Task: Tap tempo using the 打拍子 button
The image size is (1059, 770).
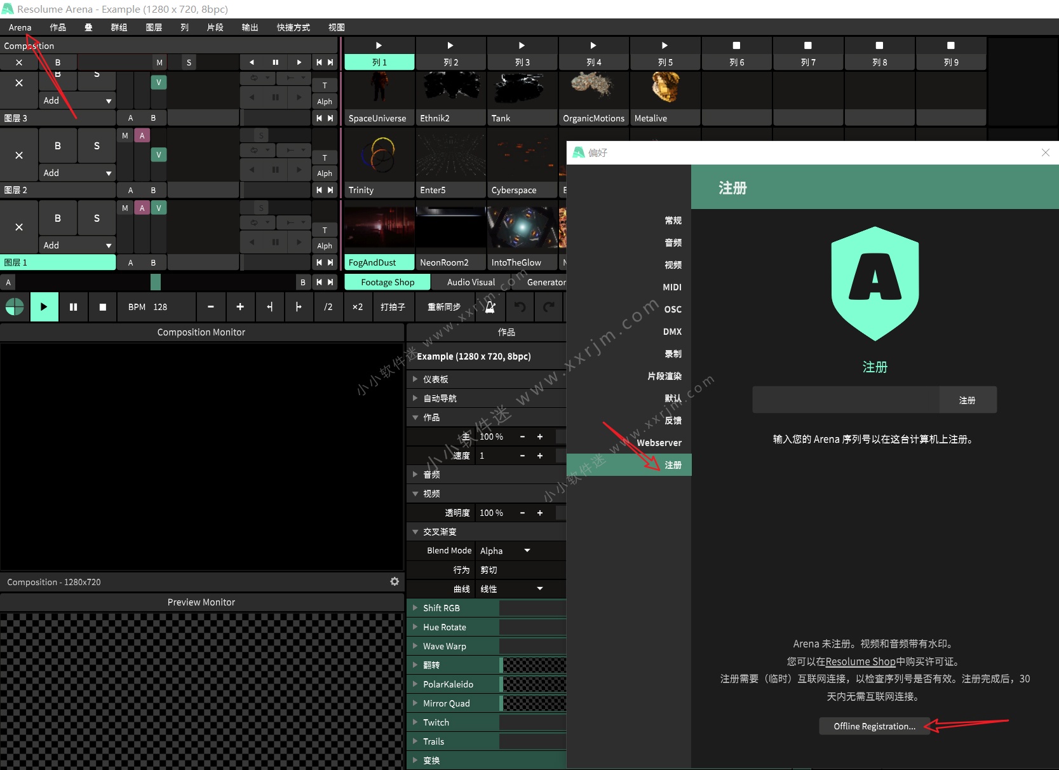Action: pos(393,307)
